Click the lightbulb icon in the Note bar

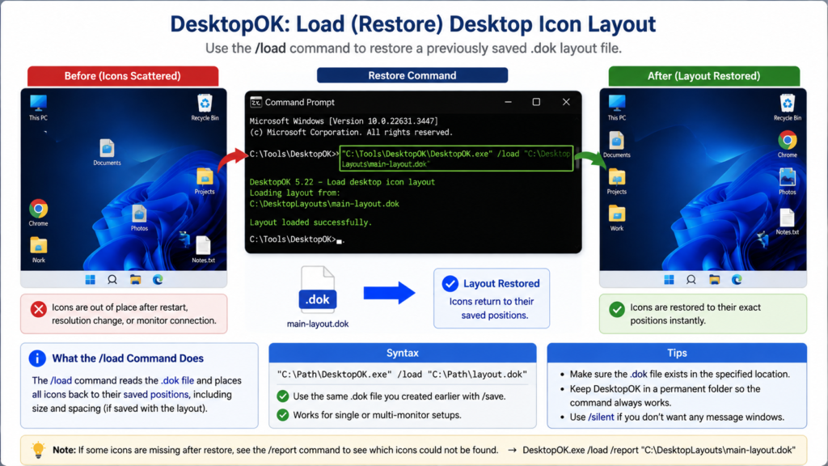tap(38, 450)
